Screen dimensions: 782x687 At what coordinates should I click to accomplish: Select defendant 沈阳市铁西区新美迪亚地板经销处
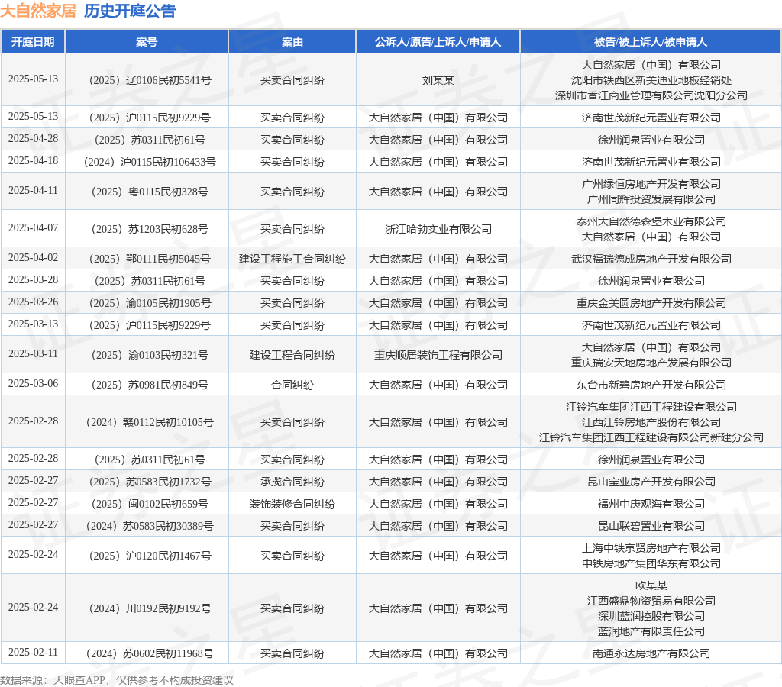coord(651,80)
